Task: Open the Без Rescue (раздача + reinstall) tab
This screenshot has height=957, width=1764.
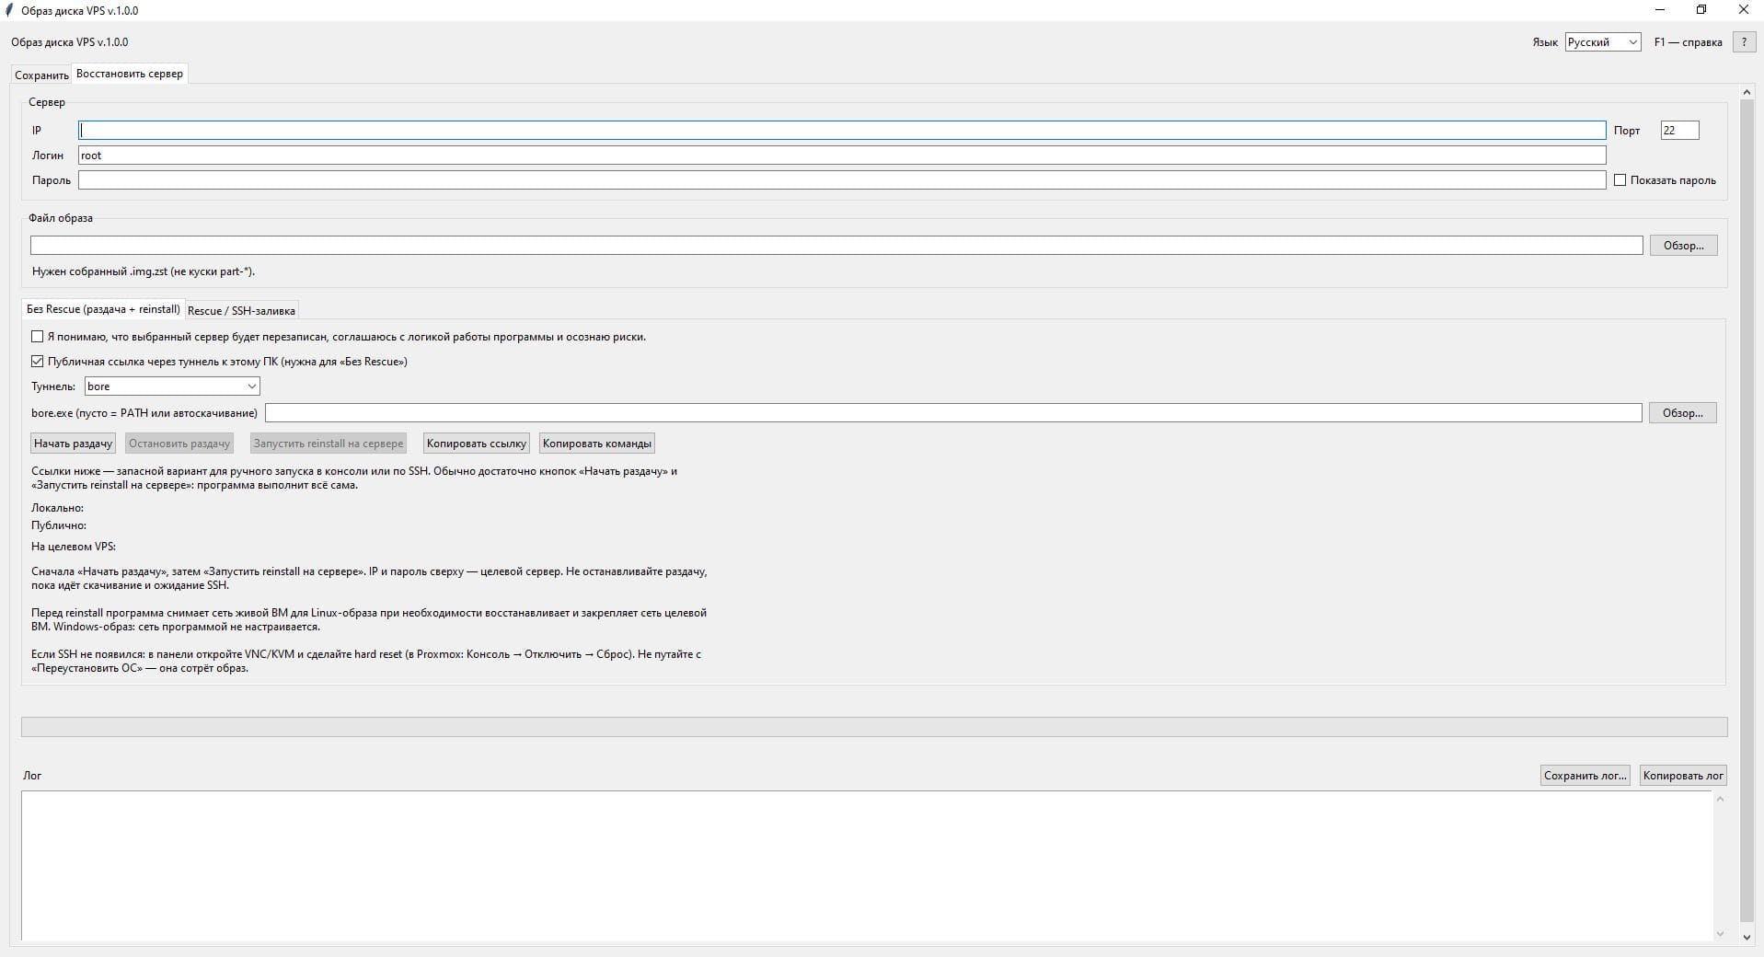Action: coord(103,309)
